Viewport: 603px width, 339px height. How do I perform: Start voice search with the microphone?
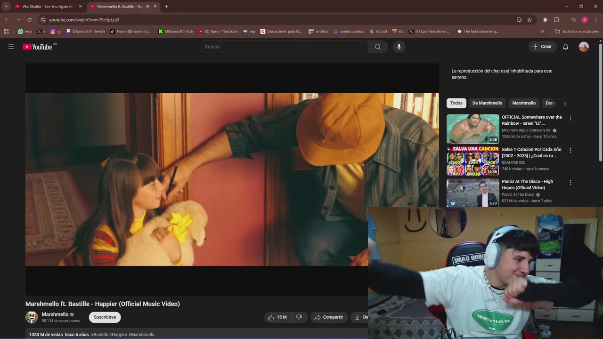pyautogui.click(x=399, y=47)
